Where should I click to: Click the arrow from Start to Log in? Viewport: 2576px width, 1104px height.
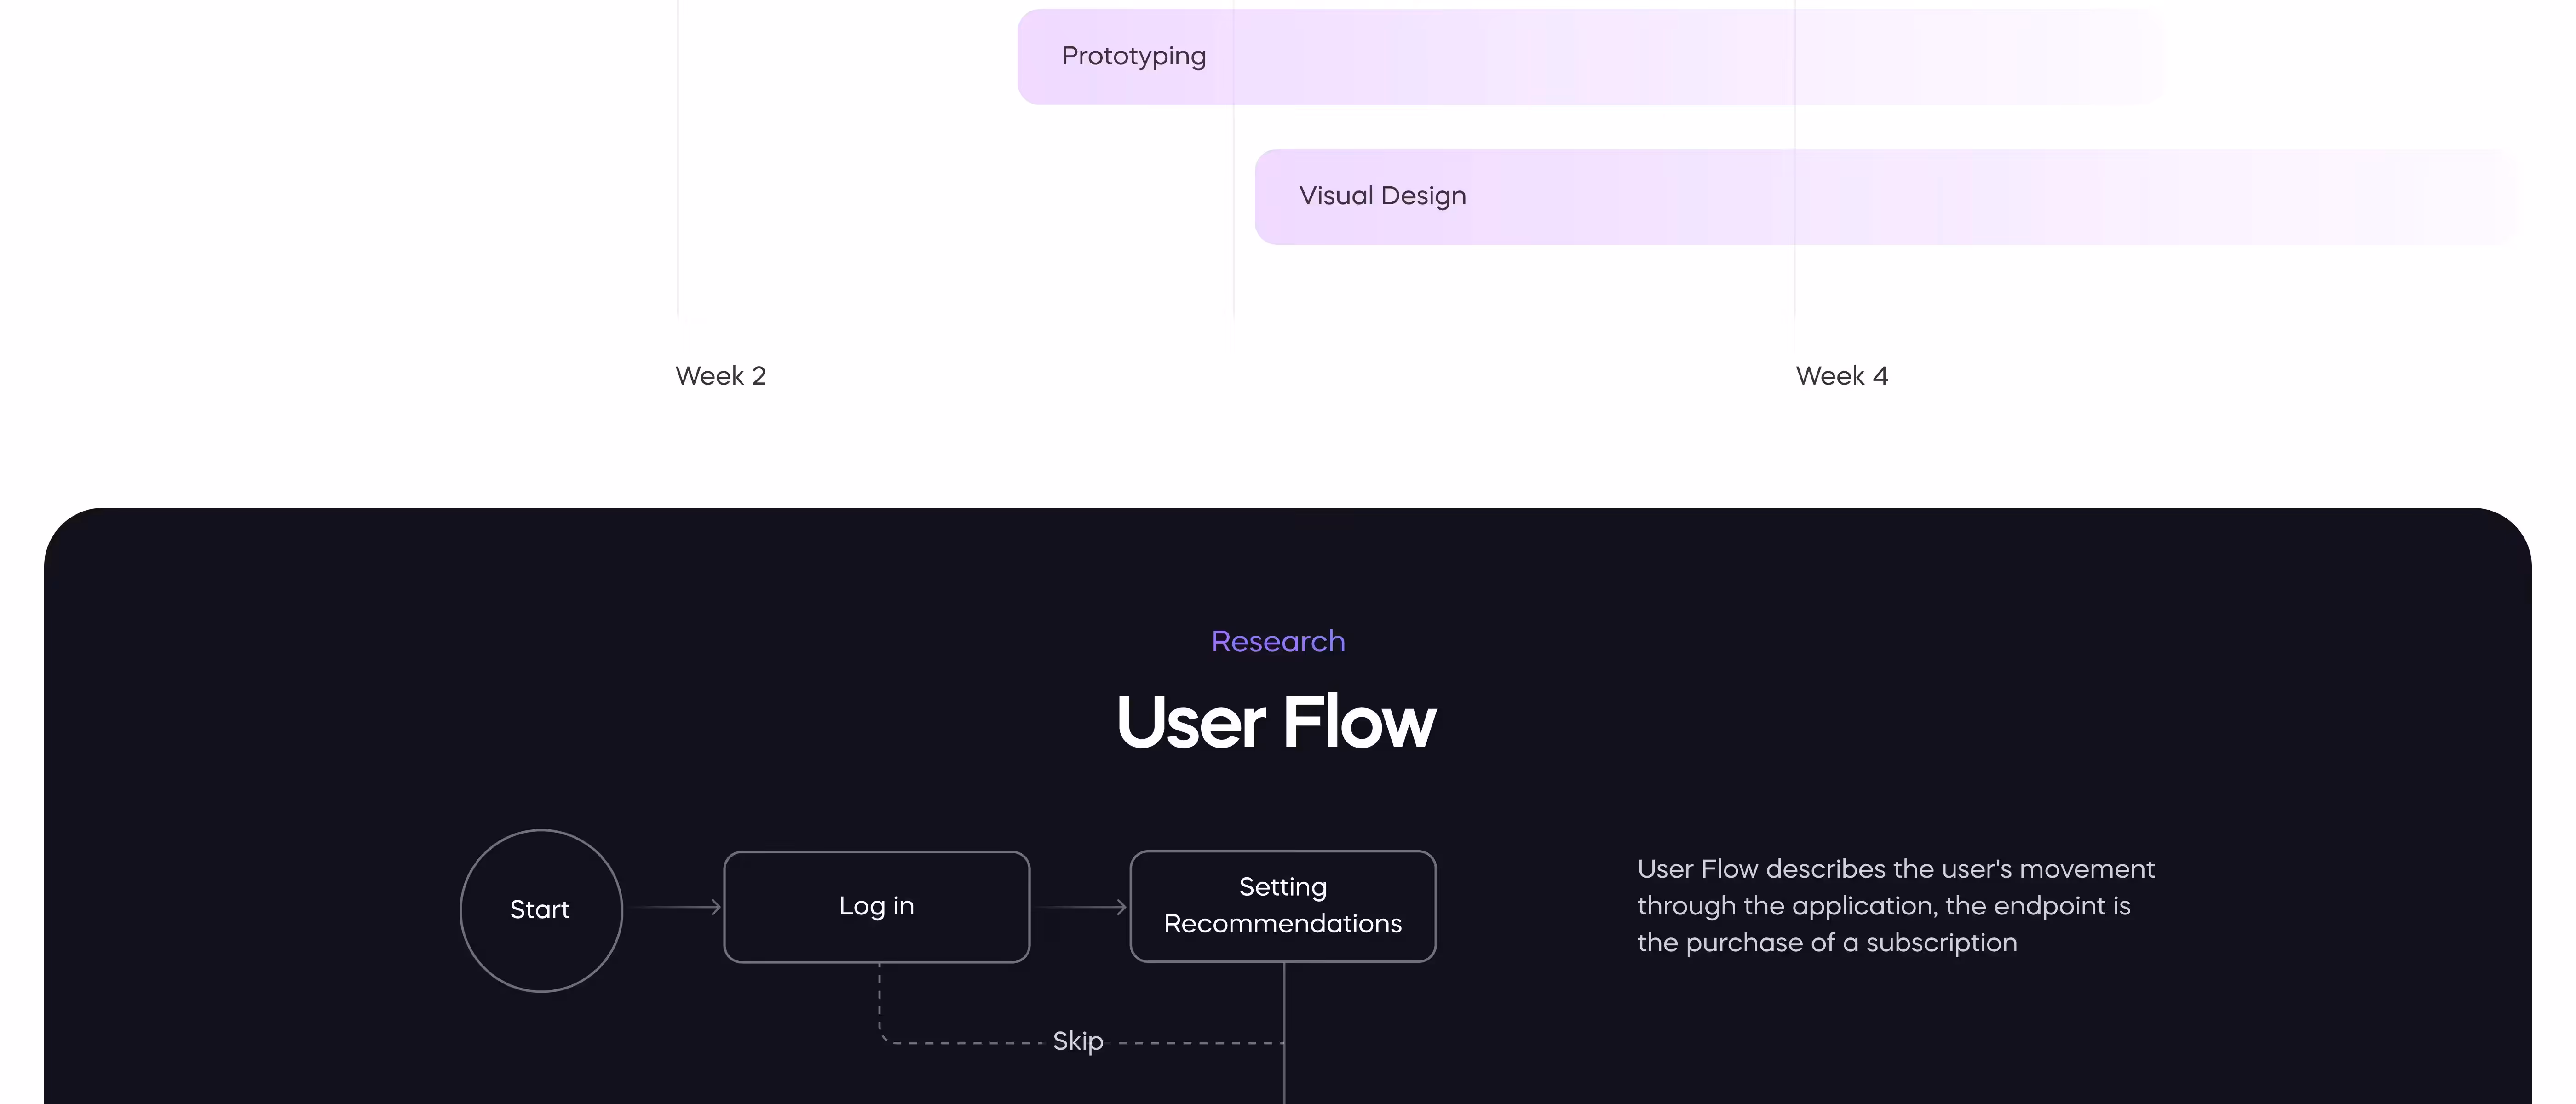[x=674, y=907]
